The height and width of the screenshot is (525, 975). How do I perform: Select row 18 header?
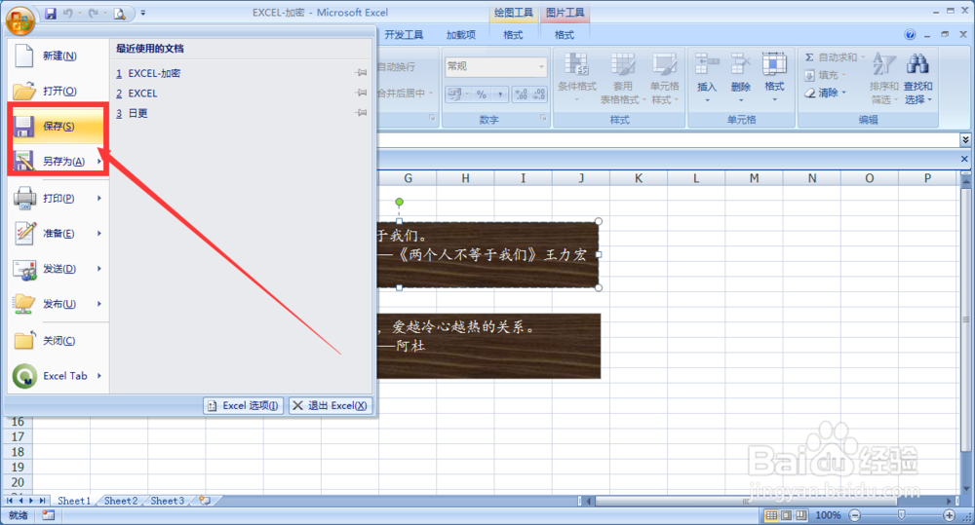coord(18,452)
